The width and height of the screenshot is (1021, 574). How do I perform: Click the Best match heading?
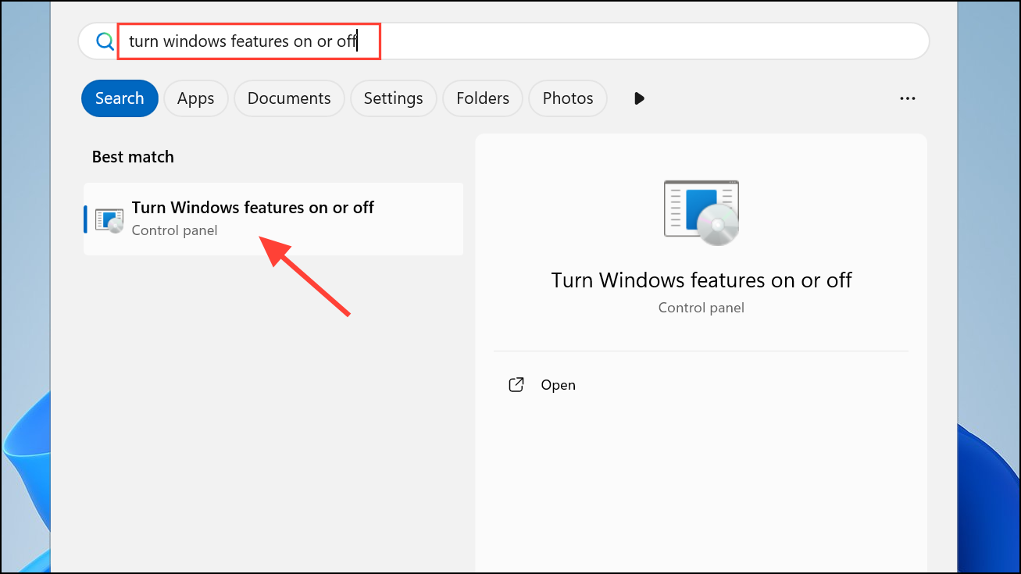pos(133,157)
